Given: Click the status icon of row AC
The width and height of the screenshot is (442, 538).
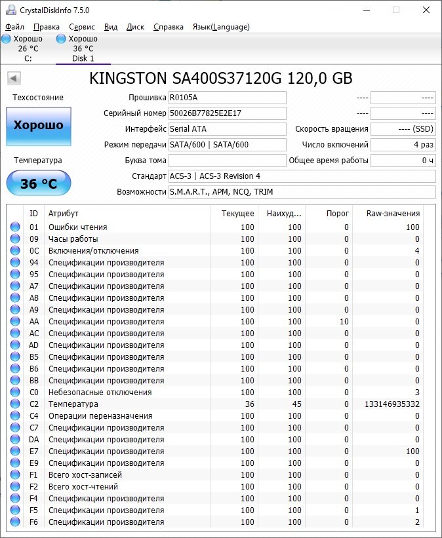Looking at the screenshot, I should point(15,333).
